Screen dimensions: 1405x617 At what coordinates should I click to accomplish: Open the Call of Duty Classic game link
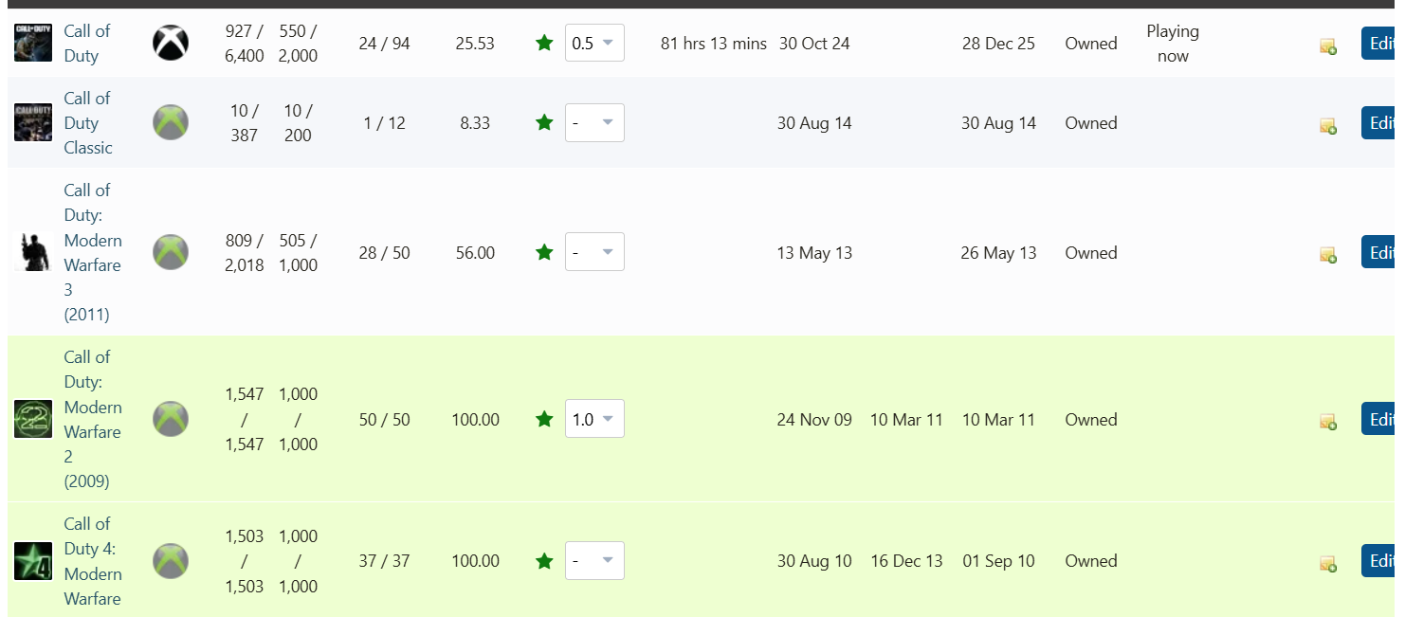[88, 122]
